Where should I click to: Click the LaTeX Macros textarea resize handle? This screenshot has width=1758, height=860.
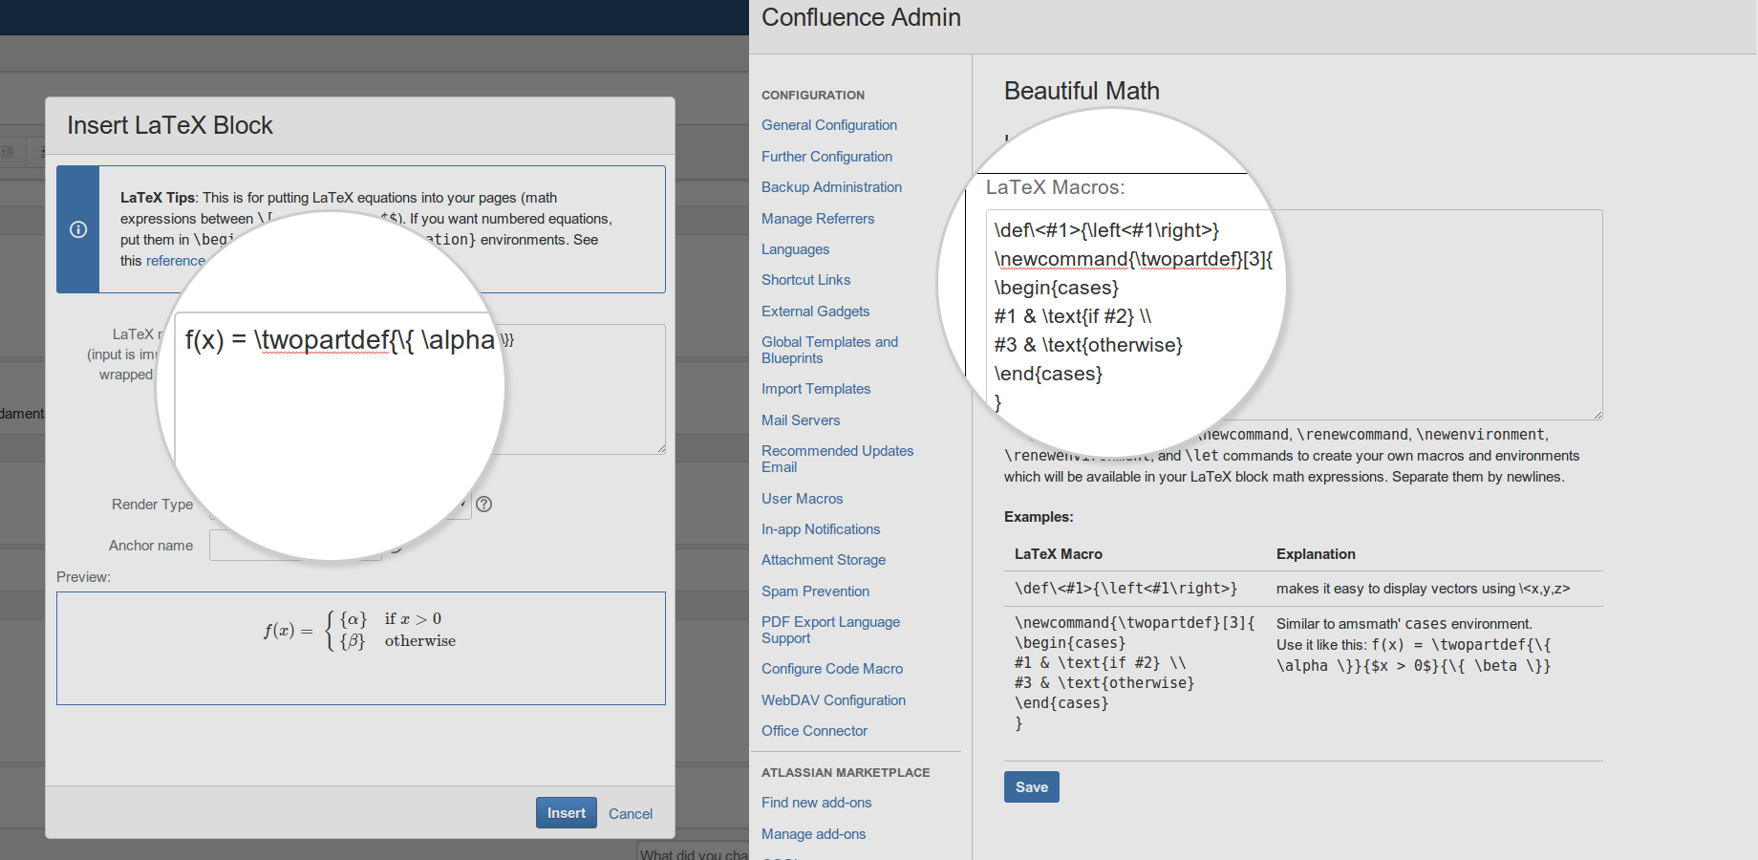click(x=1597, y=414)
